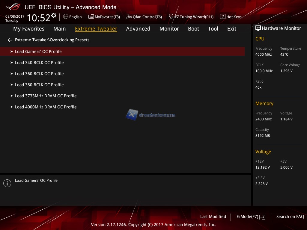The image size is (307, 230).
Task: Choose Load 4000MHz DRAM OC Profile
Action: click(46, 107)
